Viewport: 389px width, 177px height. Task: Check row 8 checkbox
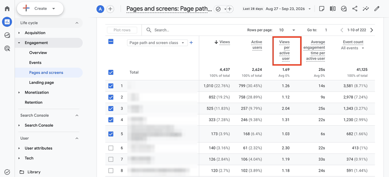pos(111,170)
